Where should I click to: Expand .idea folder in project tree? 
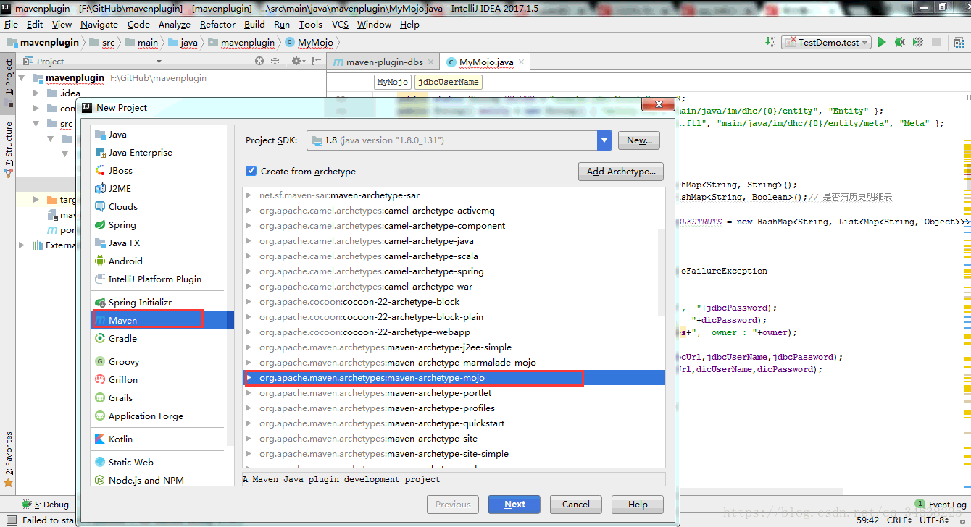click(x=36, y=93)
